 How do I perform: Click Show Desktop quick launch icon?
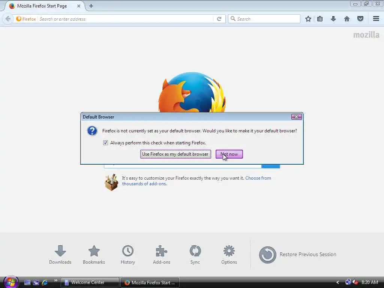pos(27,283)
